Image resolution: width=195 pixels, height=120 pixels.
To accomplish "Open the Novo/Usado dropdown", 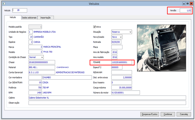I will (x=117, y=37).
